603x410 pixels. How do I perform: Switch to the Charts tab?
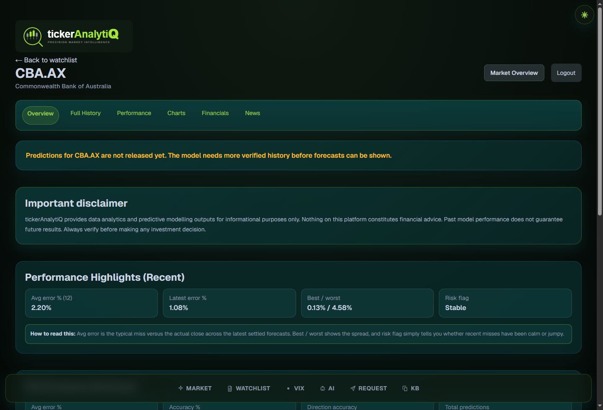[176, 113]
